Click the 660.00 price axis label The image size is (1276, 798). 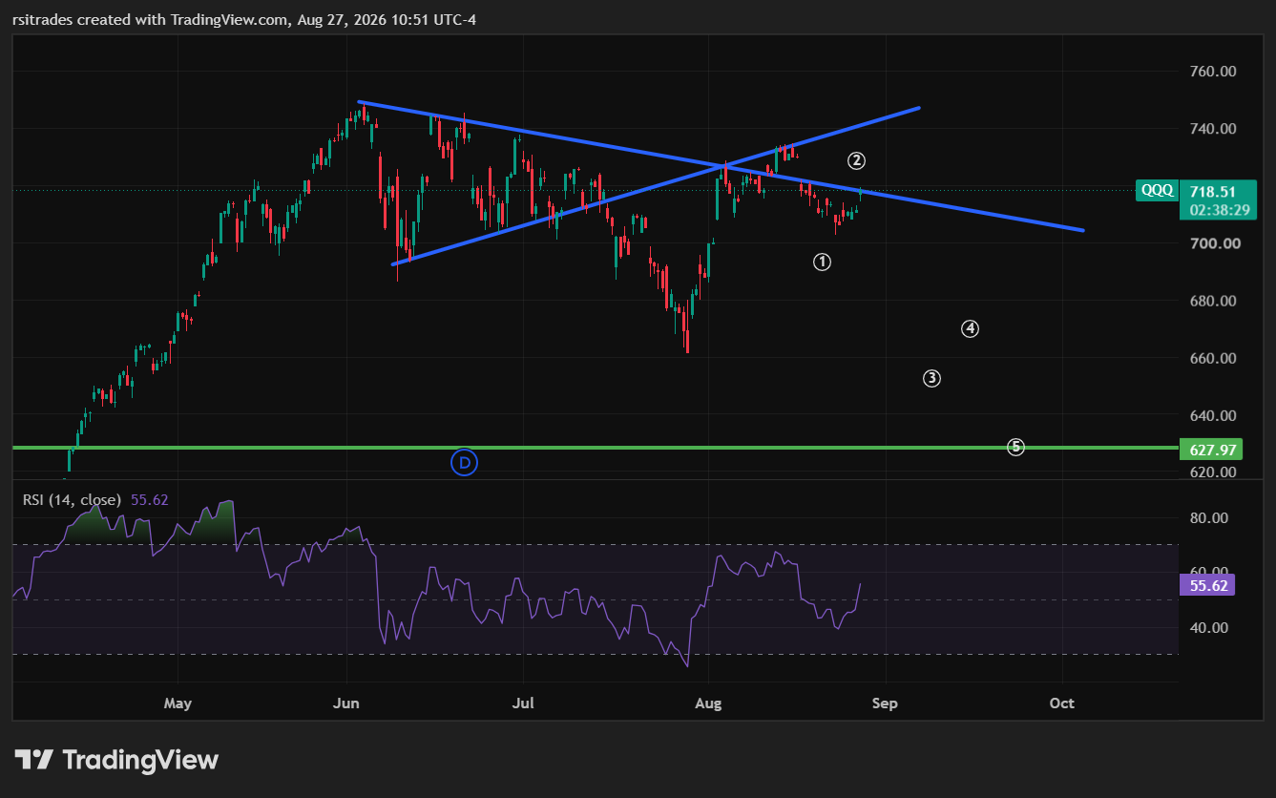click(x=1215, y=358)
